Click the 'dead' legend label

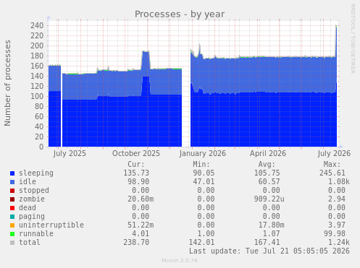tap(28, 207)
